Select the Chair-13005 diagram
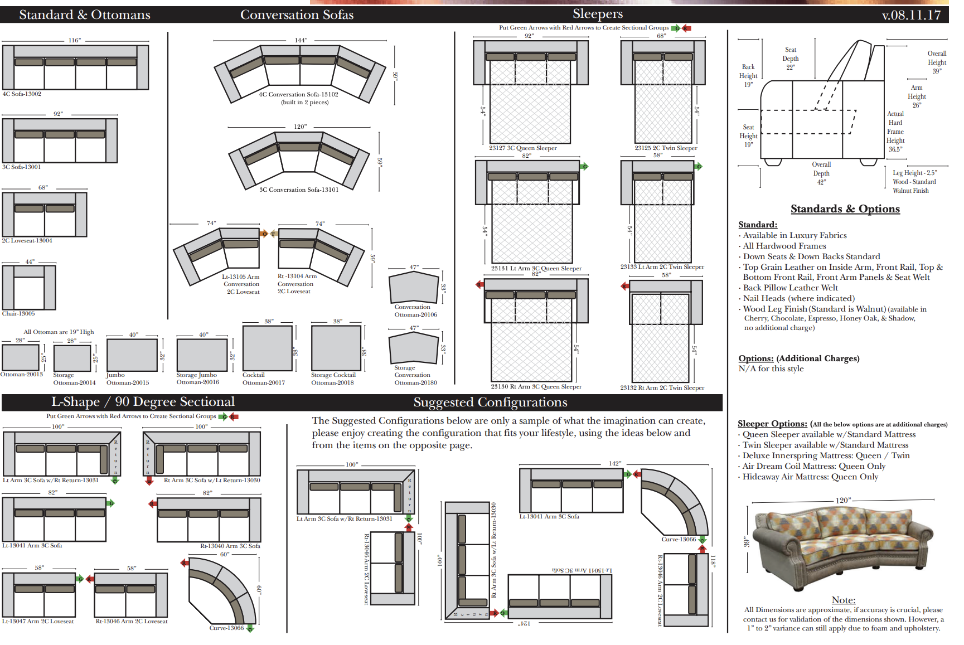 click(x=29, y=287)
